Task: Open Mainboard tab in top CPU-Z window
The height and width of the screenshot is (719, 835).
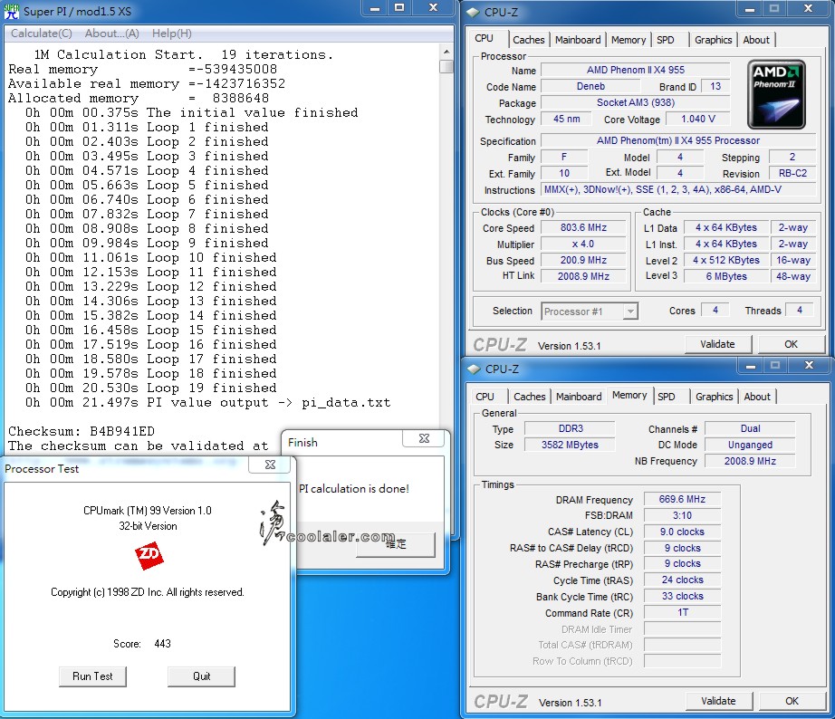Action: click(578, 40)
